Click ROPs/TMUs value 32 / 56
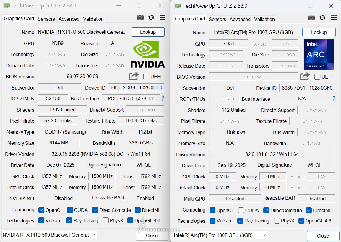Viewport: 341px width, 242px height. point(53,98)
